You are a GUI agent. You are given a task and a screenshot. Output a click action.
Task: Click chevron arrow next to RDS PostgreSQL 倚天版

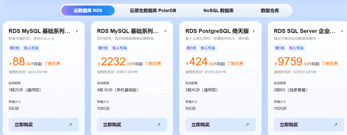[x=254, y=31]
